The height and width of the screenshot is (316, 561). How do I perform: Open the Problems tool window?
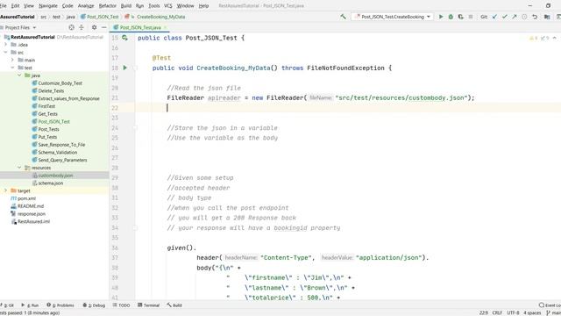pos(60,305)
